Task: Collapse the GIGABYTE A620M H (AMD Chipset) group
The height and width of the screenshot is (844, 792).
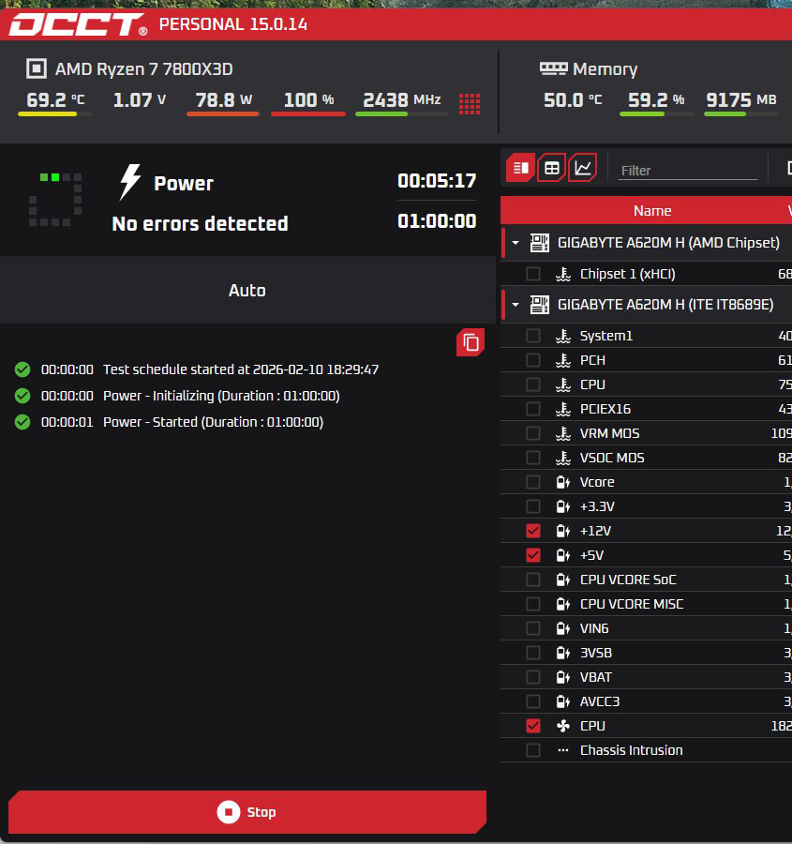Action: click(516, 243)
